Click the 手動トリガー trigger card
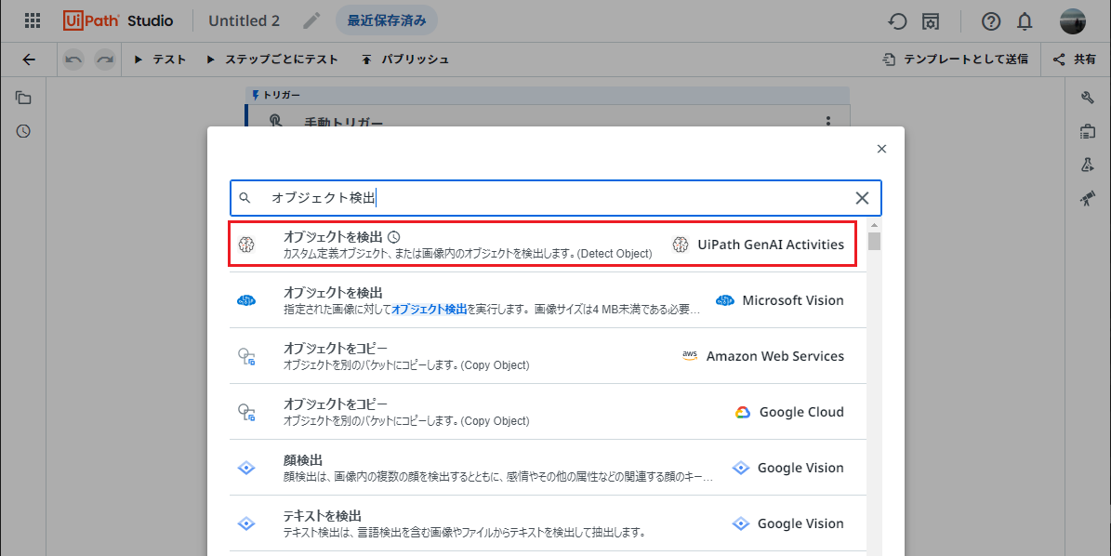This screenshot has width=1111, height=556. (x=547, y=117)
